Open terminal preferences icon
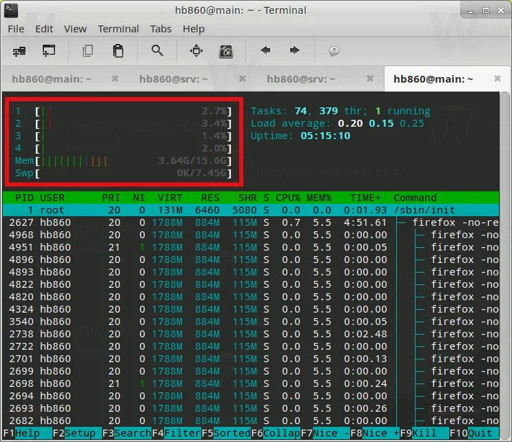Screen dimensions: 512x442 tap(225, 51)
